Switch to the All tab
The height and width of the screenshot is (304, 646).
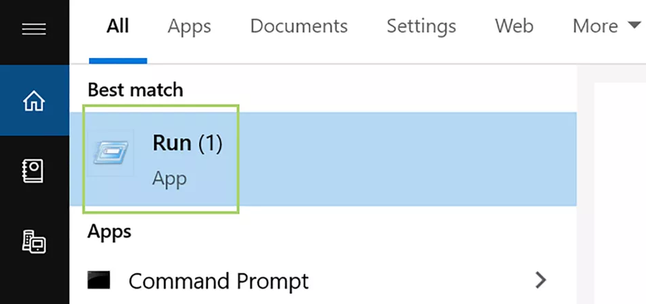click(118, 27)
